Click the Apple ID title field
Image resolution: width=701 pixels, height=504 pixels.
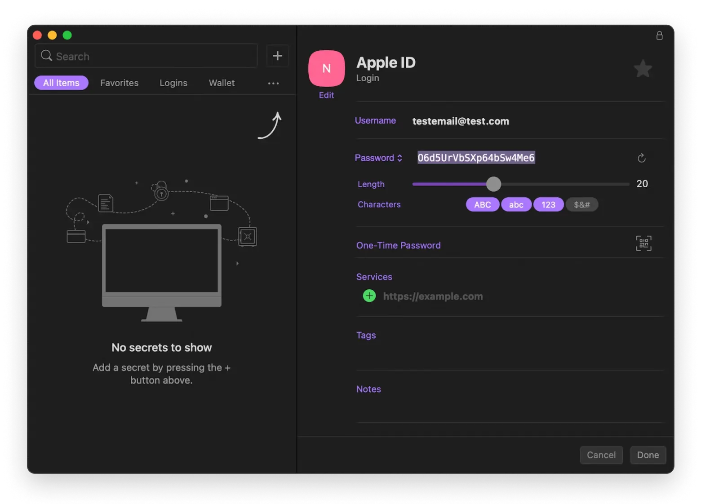tap(386, 62)
